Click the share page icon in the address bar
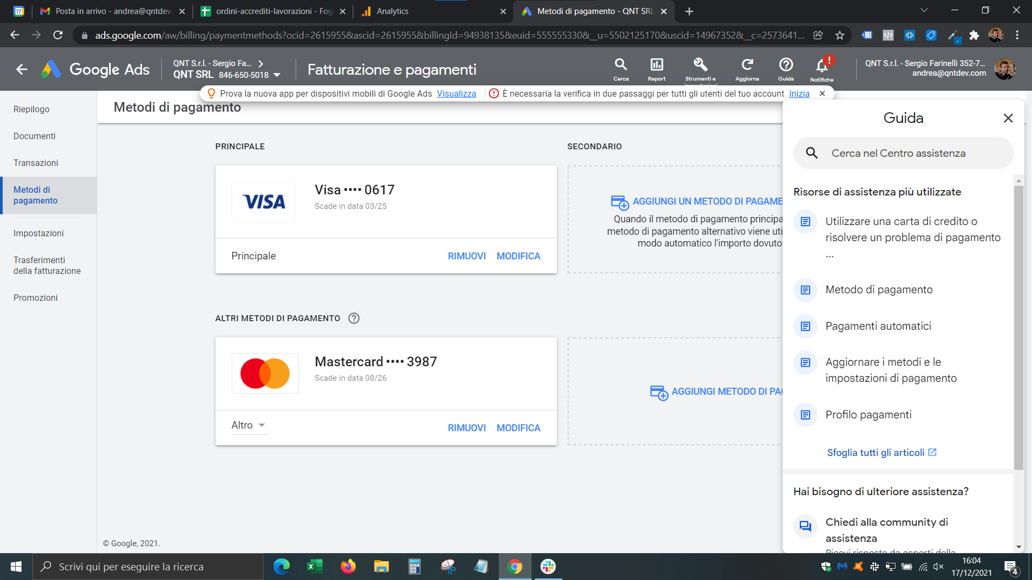Screen dimensions: 1032x580 click(x=818, y=35)
